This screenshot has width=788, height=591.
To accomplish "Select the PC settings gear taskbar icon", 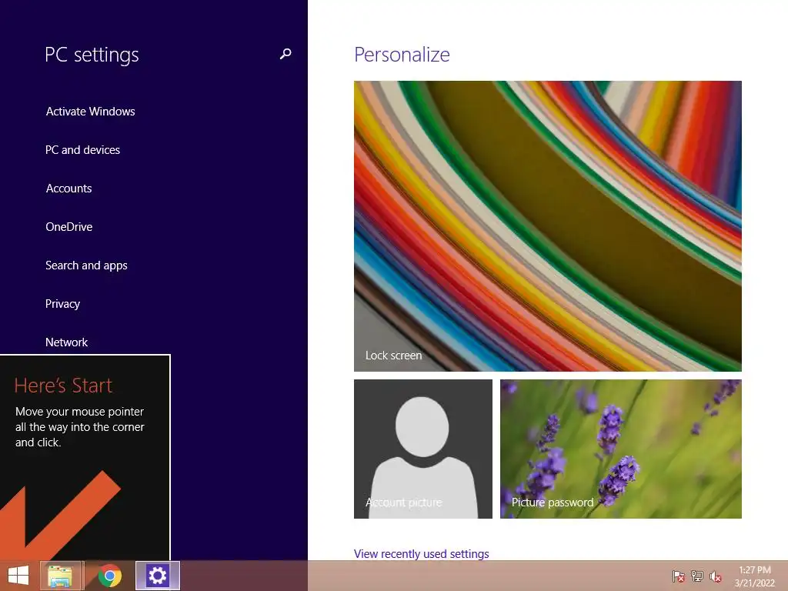I will click(157, 576).
